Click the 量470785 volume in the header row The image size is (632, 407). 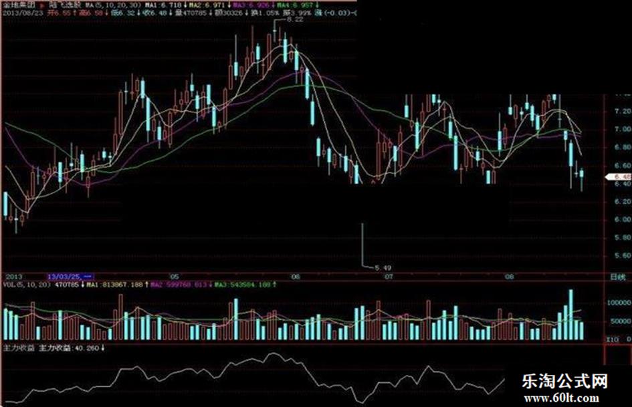click(x=192, y=13)
